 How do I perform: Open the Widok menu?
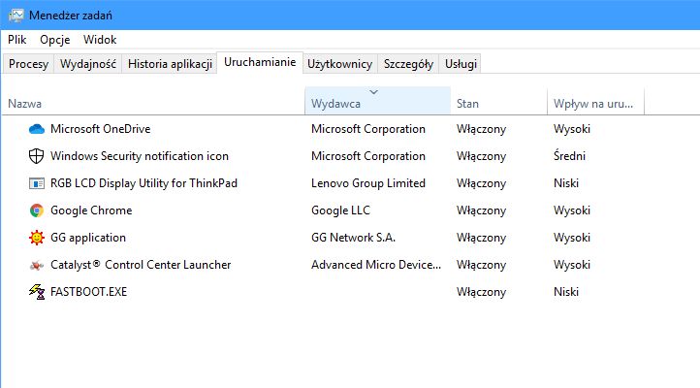[x=100, y=40]
